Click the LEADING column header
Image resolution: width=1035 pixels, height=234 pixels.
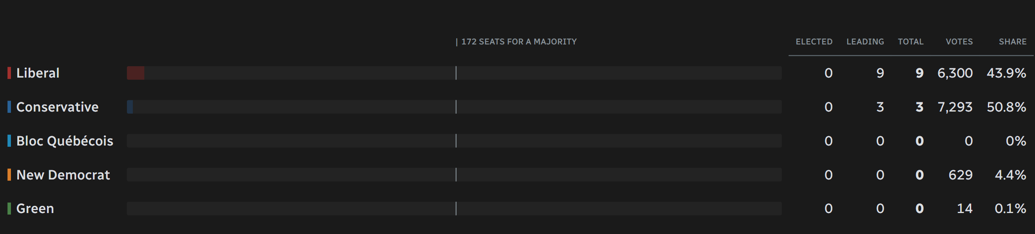click(865, 42)
